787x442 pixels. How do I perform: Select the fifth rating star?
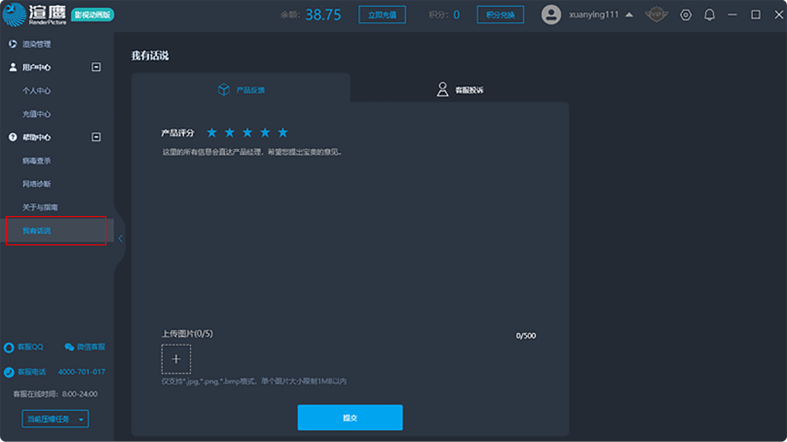[x=282, y=132]
